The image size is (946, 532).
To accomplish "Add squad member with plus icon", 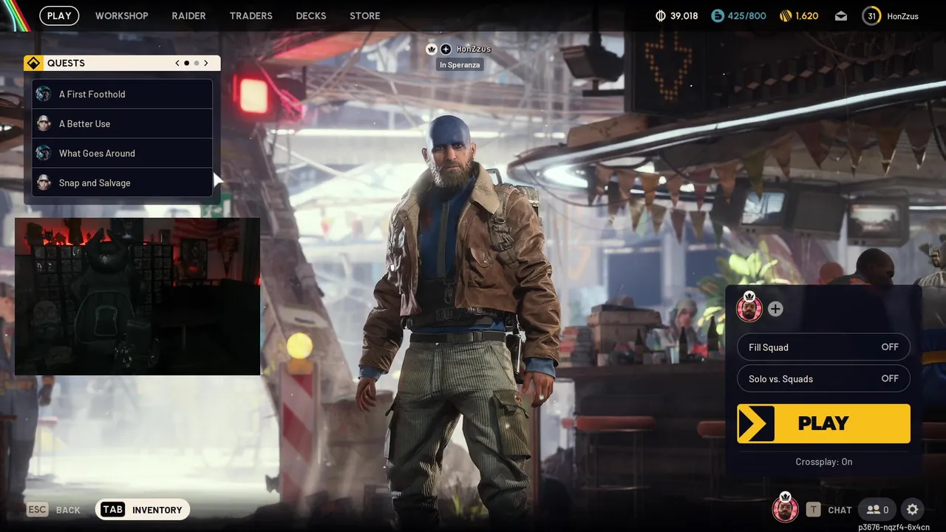I will coord(775,309).
